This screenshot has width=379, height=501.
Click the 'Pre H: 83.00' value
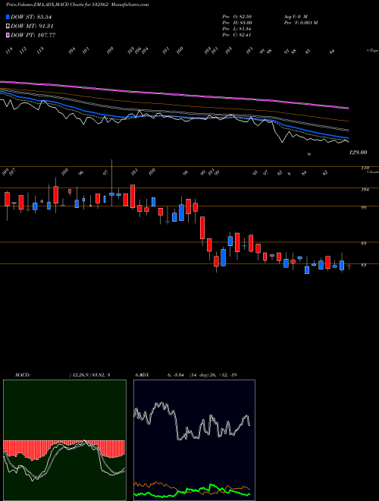237,23
